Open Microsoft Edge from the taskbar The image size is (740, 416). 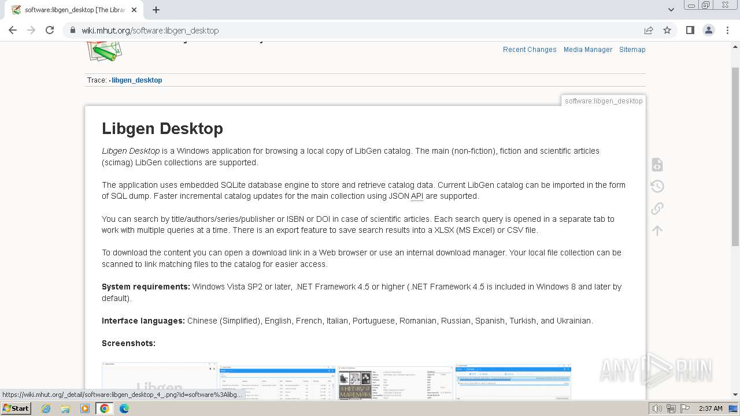[124, 408]
